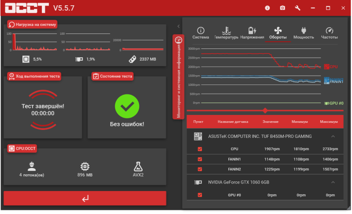The image size is (352, 214).
Task: Click the Максимум column header
Action: (x=329, y=122)
